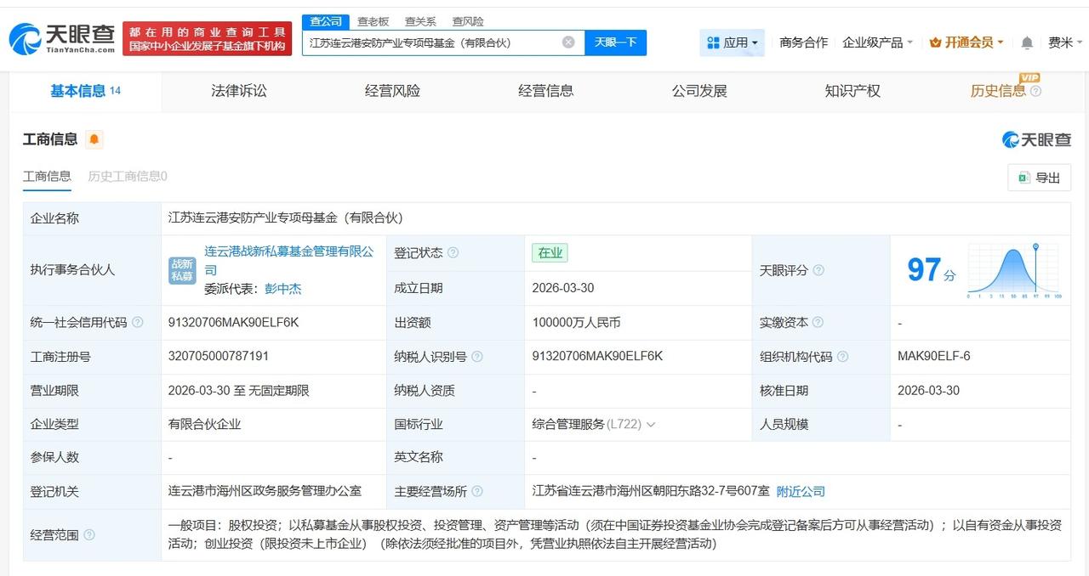Clear the search box with the × icon

coord(568,42)
